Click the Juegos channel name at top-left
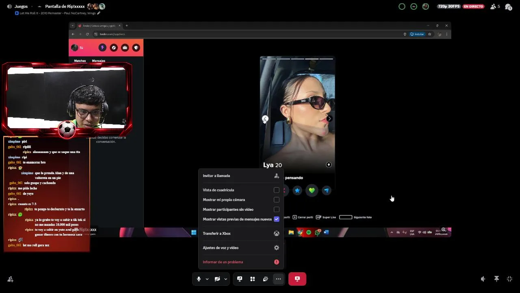Image resolution: width=520 pixels, height=293 pixels. coord(21,7)
